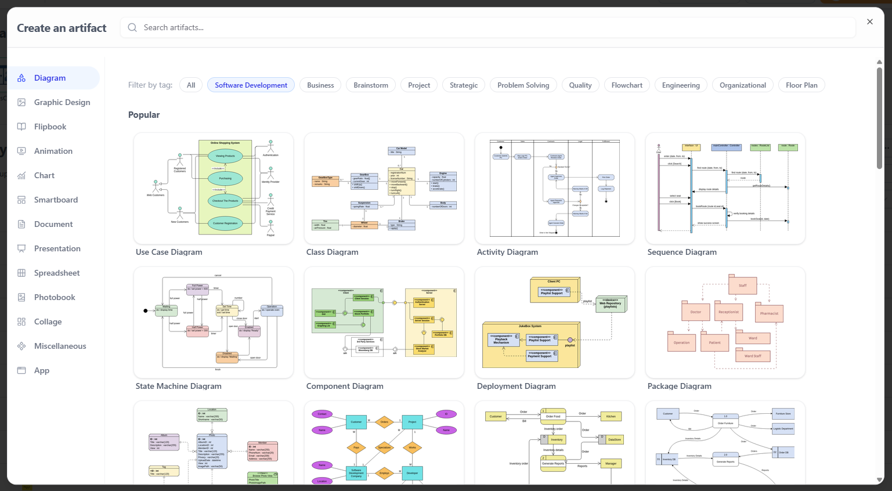The width and height of the screenshot is (892, 491).
Task: Click the Animation sidebar icon
Action: pyautogui.click(x=21, y=151)
